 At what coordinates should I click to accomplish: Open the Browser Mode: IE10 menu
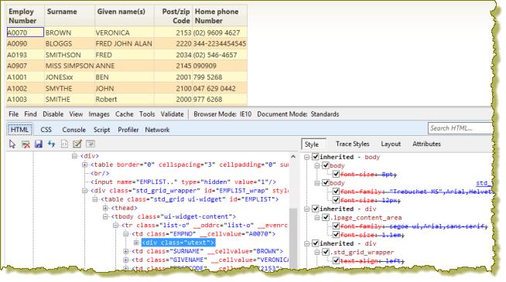click(x=222, y=114)
